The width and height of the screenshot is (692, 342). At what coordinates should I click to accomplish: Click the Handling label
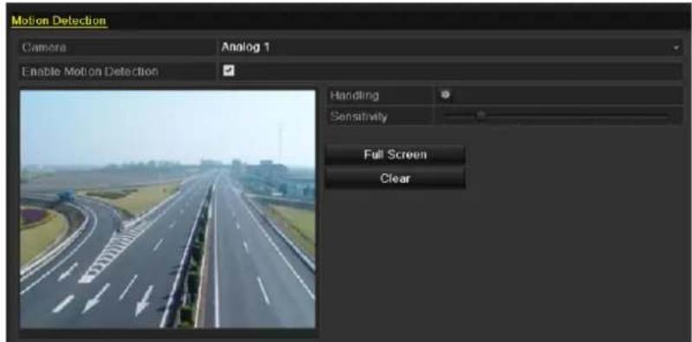pos(354,95)
